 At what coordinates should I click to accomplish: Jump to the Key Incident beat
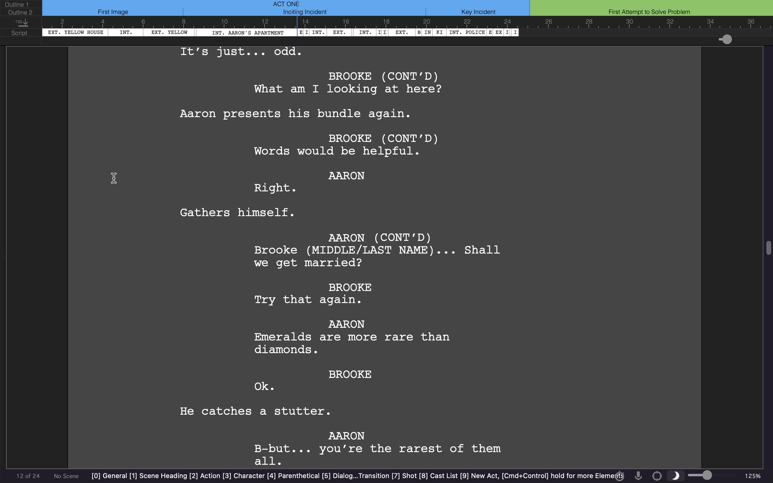pyautogui.click(x=478, y=12)
